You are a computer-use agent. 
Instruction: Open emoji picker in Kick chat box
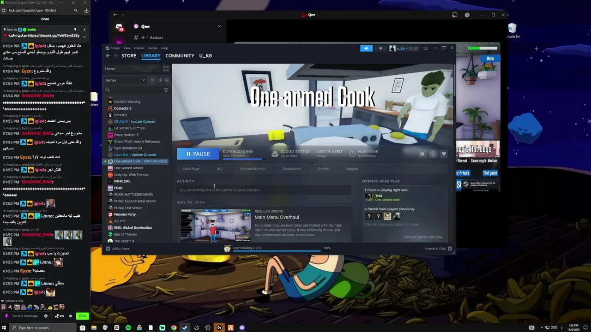point(46,316)
